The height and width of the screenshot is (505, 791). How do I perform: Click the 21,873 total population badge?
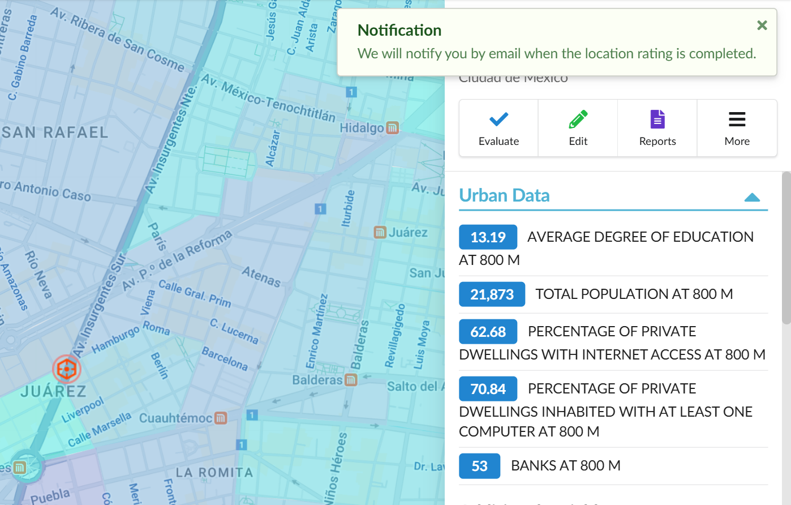[492, 294]
